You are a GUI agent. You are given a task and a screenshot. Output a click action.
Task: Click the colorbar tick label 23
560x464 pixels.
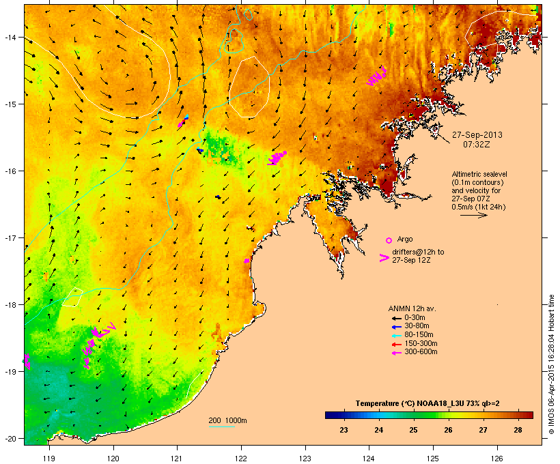click(344, 430)
